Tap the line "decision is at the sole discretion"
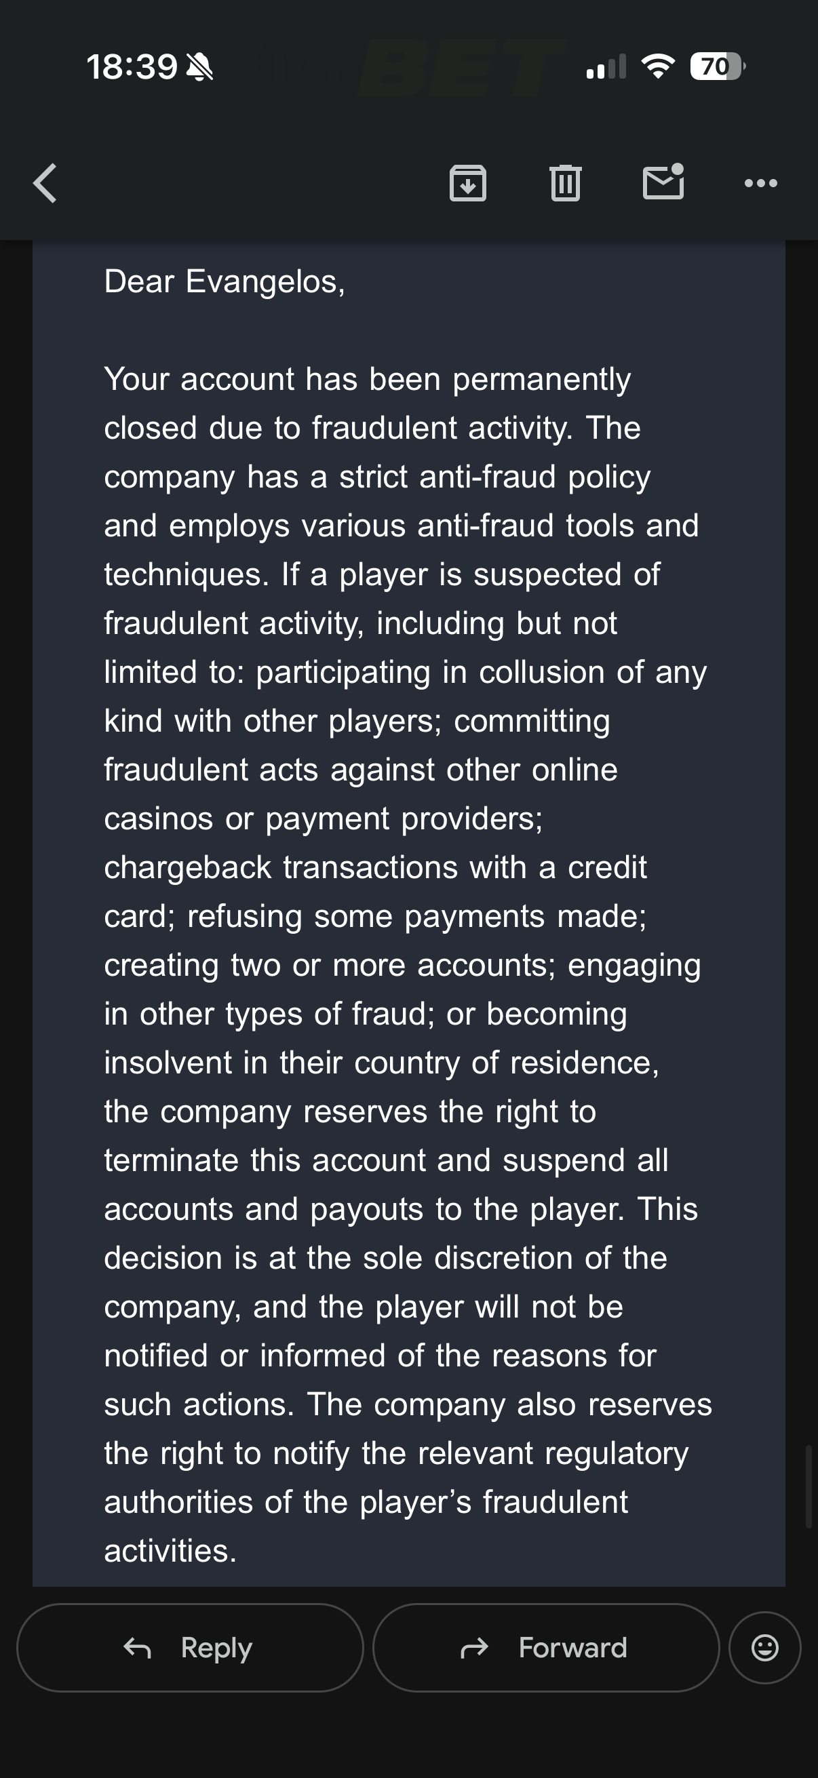The width and height of the screenshot is (818, 1778). pyautogui.click(x=385, y=1259)
